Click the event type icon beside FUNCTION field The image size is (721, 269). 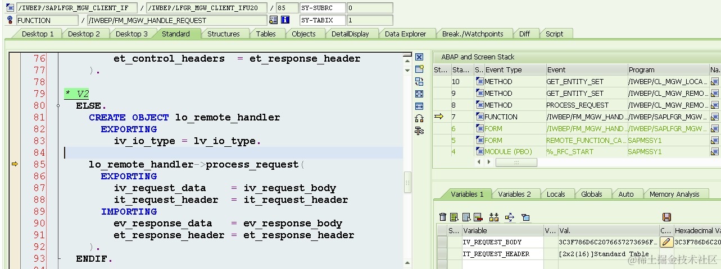coord(10,20)
